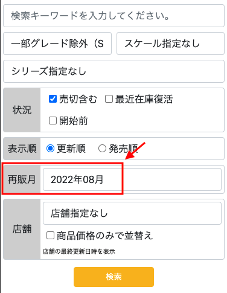Viewport: 227px width, 293px height.
Task: Select the 更新順 radio button
Action: point(50,149)
